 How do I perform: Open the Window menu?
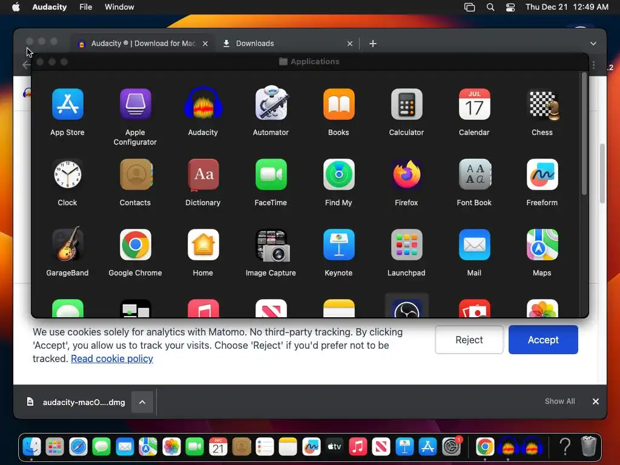click(119, 7)
